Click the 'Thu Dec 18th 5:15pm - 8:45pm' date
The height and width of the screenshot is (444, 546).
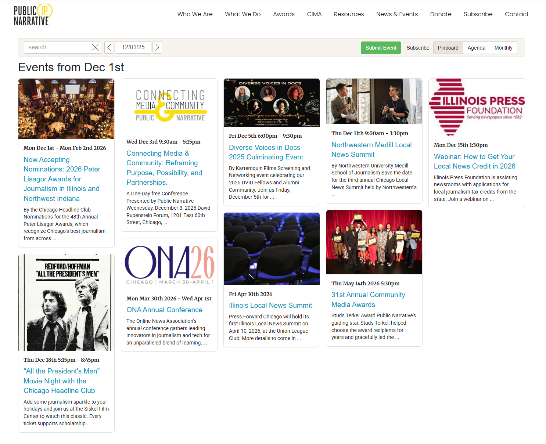(x=61, y=360)
